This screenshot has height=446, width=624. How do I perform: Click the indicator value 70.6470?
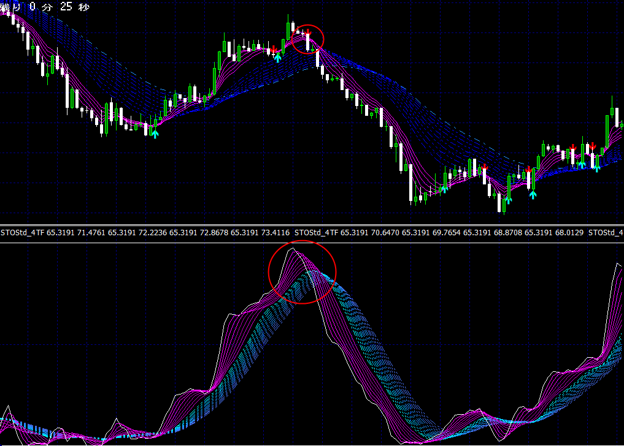[385, 233]
